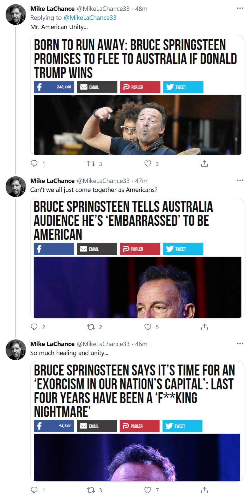This screenshot has height=497, width=249.
Task: Share the "Mr. American Unity..." tweet
Action: 205,163
